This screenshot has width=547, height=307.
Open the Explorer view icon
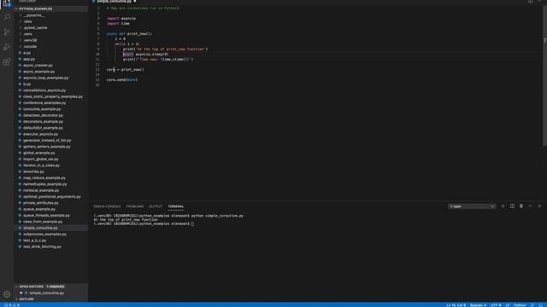pos(7,3)
